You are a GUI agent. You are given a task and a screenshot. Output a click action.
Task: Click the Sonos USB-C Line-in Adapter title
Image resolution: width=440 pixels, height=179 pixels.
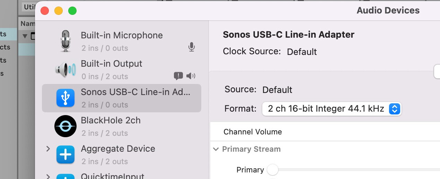[x=289, y=35]
